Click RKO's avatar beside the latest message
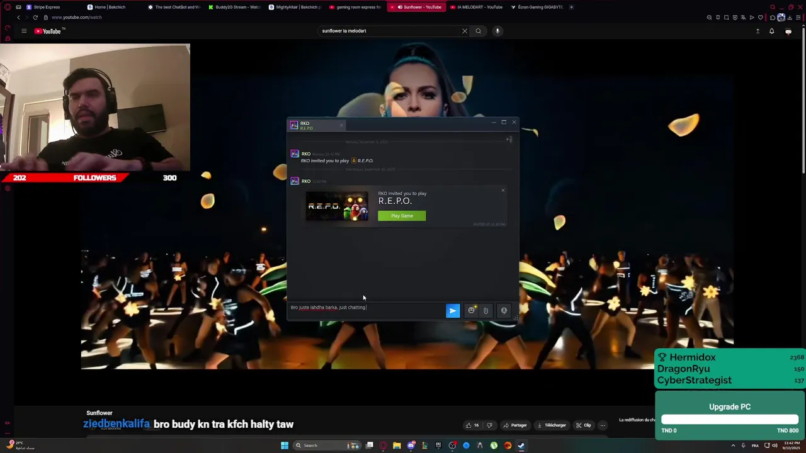Screen dimensions: 806x453 294,181
